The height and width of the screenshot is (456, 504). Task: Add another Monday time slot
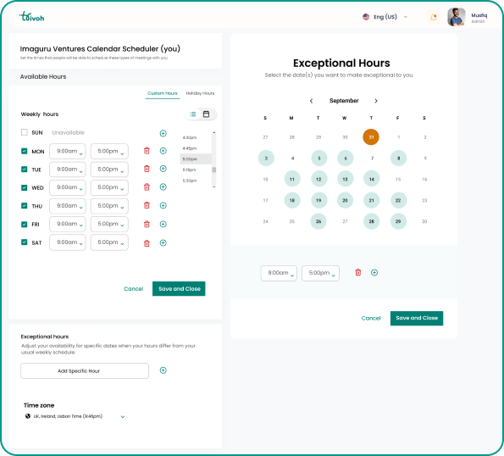coord(163,151)
